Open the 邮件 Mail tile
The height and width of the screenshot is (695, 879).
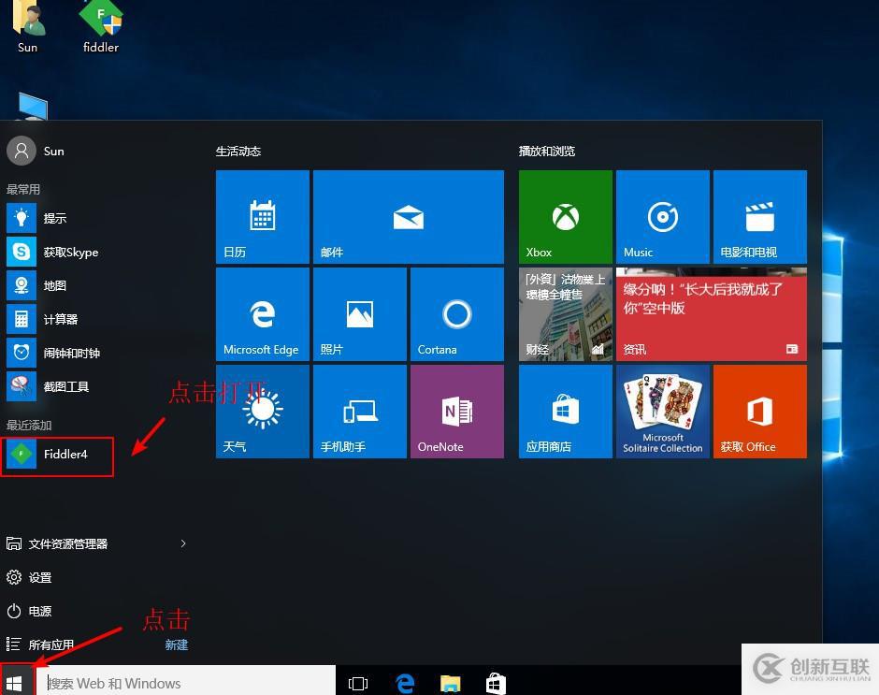point(408,216)
